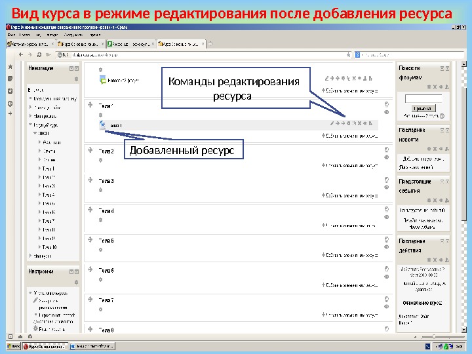
Task: Click the browser forward arrow
Action: point(29,54)
